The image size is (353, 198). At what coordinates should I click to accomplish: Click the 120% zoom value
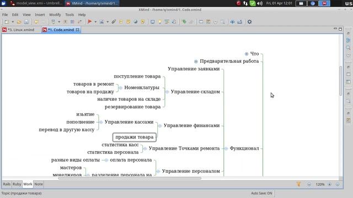pyautogui.click(x=320, y=184)
